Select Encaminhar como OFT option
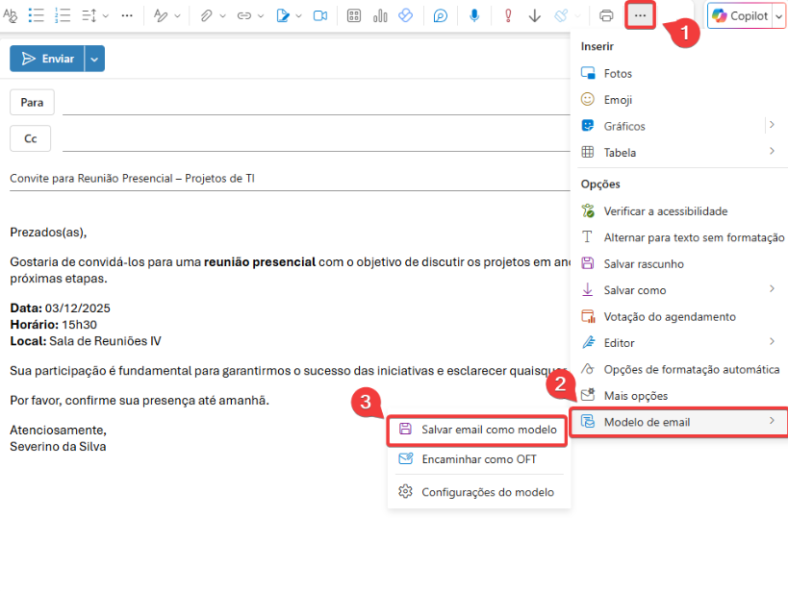Screen dimensions: 788x591 479,459
